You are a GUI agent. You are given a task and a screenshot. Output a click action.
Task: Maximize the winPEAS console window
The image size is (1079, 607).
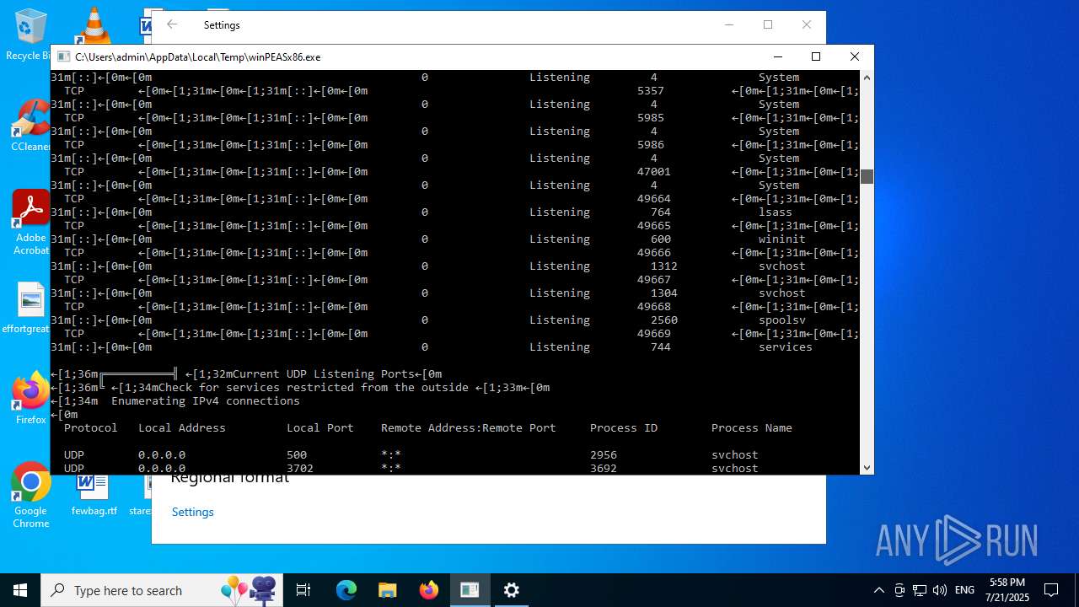click(x=815, y=56)
